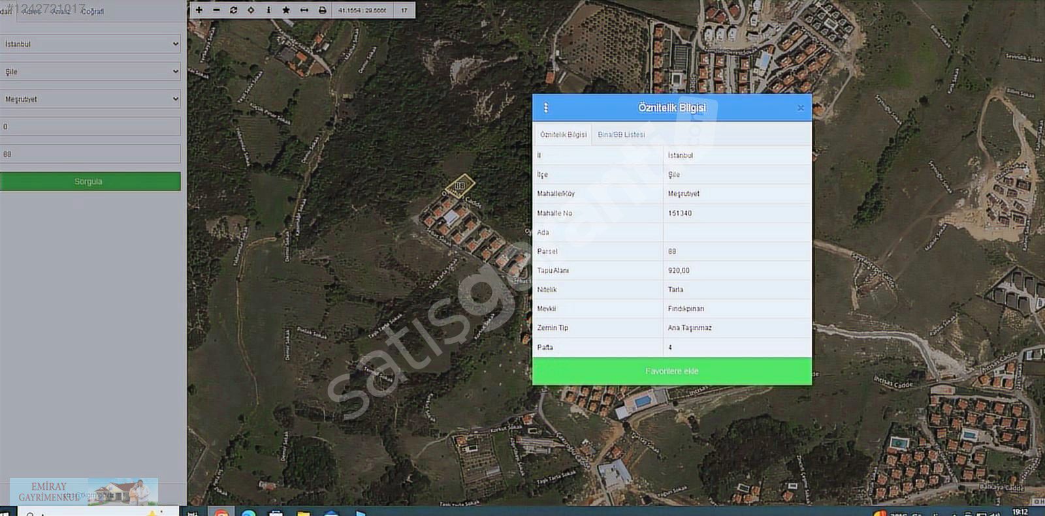Click the highlighted parcel 88 on map
Screen dimensions: 1045x516
tap(460, 185)
